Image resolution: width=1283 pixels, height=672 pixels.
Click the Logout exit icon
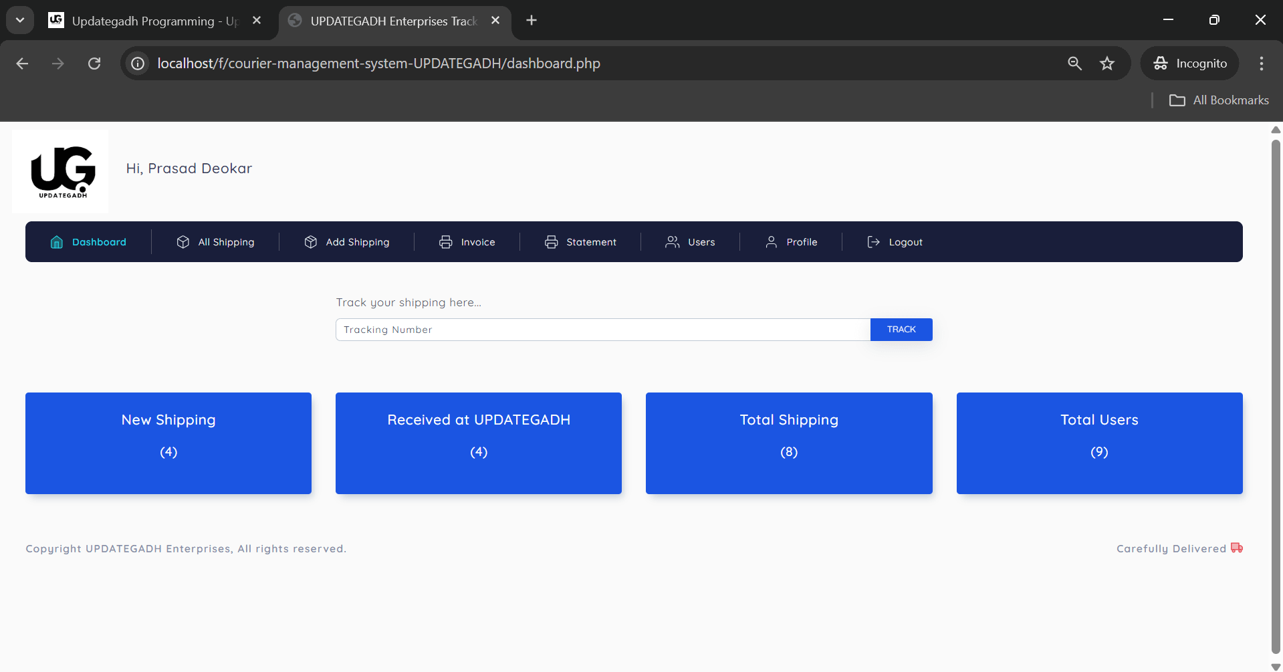(873, 241)
